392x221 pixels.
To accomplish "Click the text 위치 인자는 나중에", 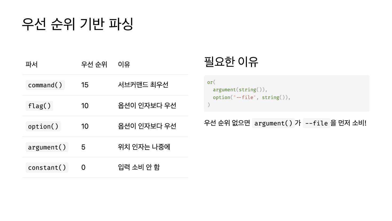I will [144, 147].
